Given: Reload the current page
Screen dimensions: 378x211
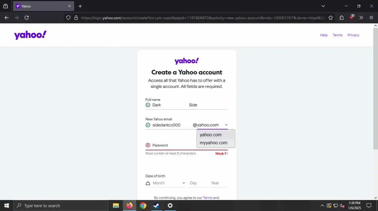Looking at the screenshot, I should tap(27, 18).
